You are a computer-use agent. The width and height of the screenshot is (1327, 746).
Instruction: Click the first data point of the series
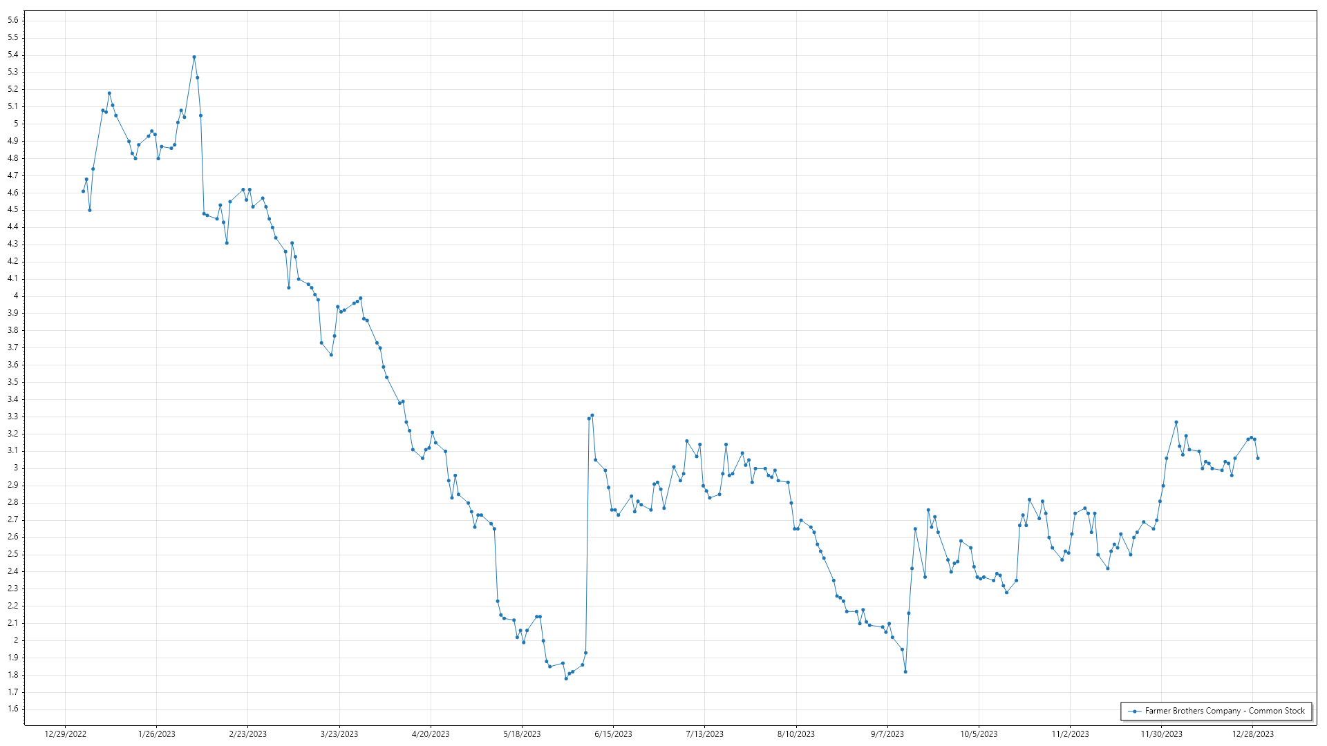(83, 191)
